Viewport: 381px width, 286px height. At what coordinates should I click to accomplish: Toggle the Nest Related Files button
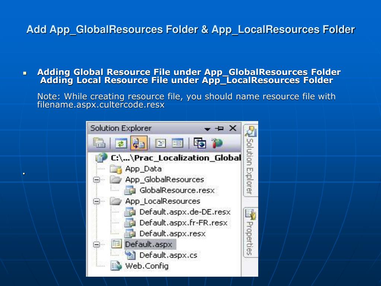coord(139,143)
